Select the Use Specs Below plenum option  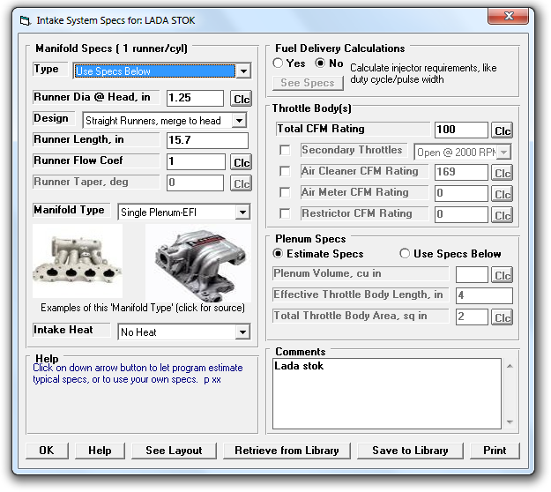coord(406,254)
